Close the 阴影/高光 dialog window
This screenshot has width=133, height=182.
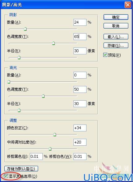pos(128,5)
